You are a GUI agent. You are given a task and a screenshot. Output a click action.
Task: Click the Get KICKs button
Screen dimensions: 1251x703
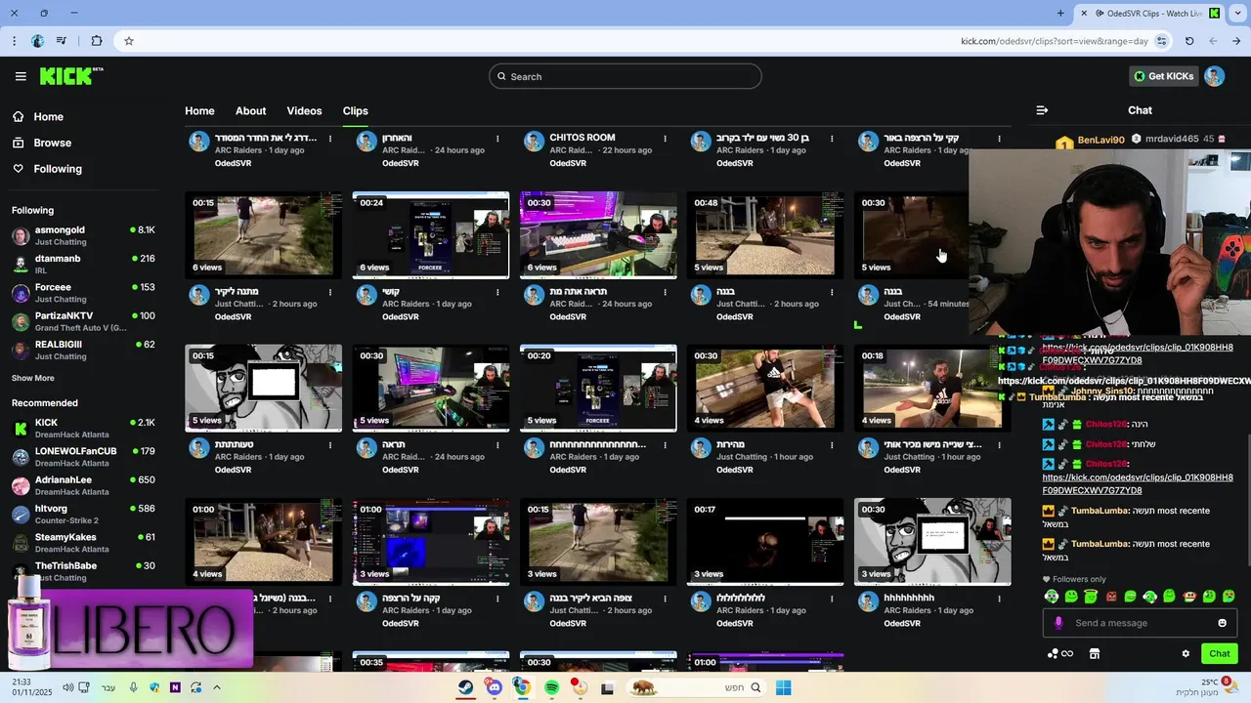pos(1163,76)
